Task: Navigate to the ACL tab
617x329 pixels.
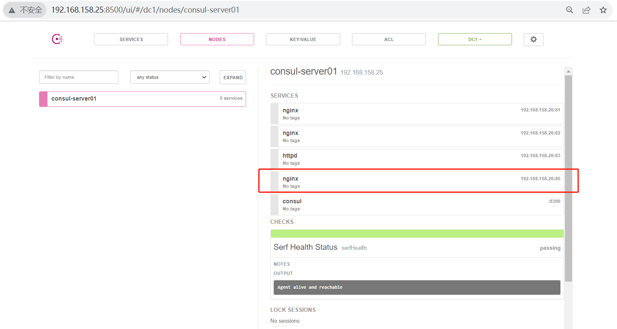Action: point(389,39)
